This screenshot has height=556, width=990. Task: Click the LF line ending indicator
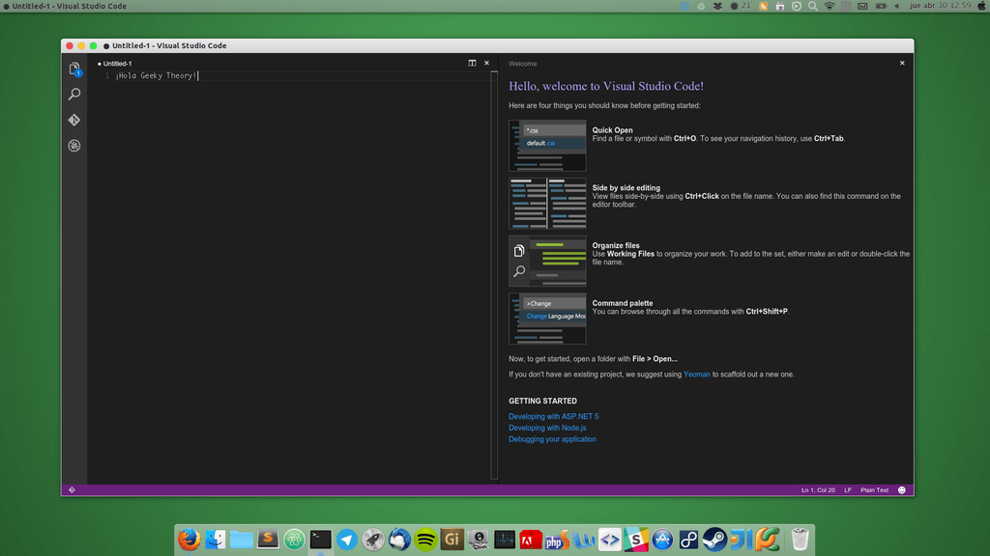click(847, 489)
